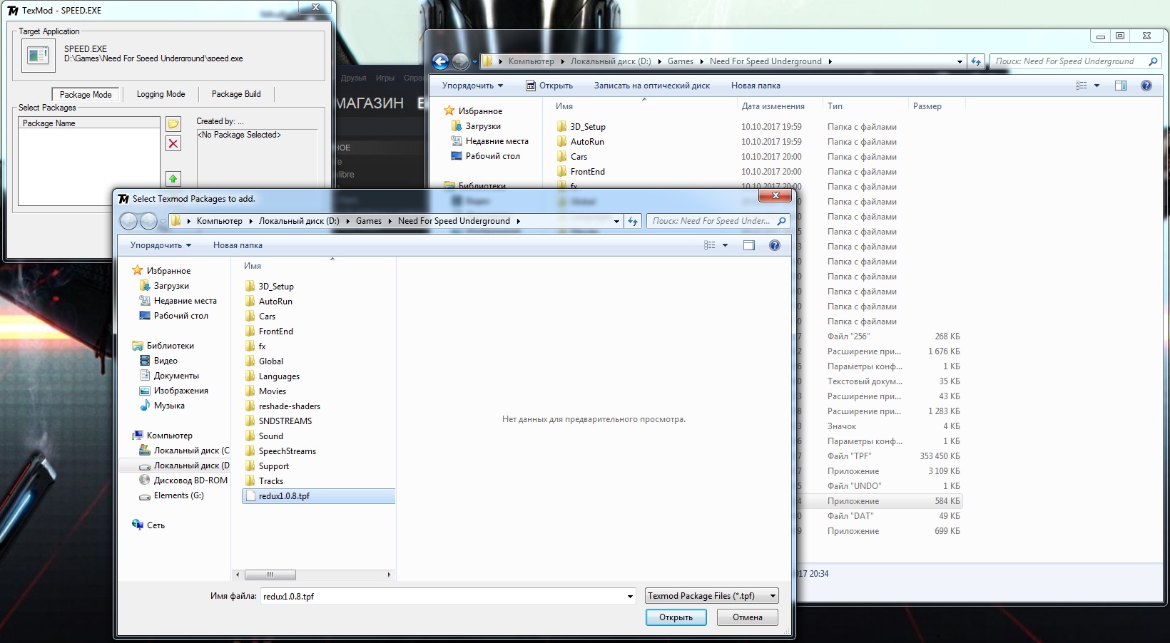Open Музыка library in the dialog sidebar

point(169,406)
